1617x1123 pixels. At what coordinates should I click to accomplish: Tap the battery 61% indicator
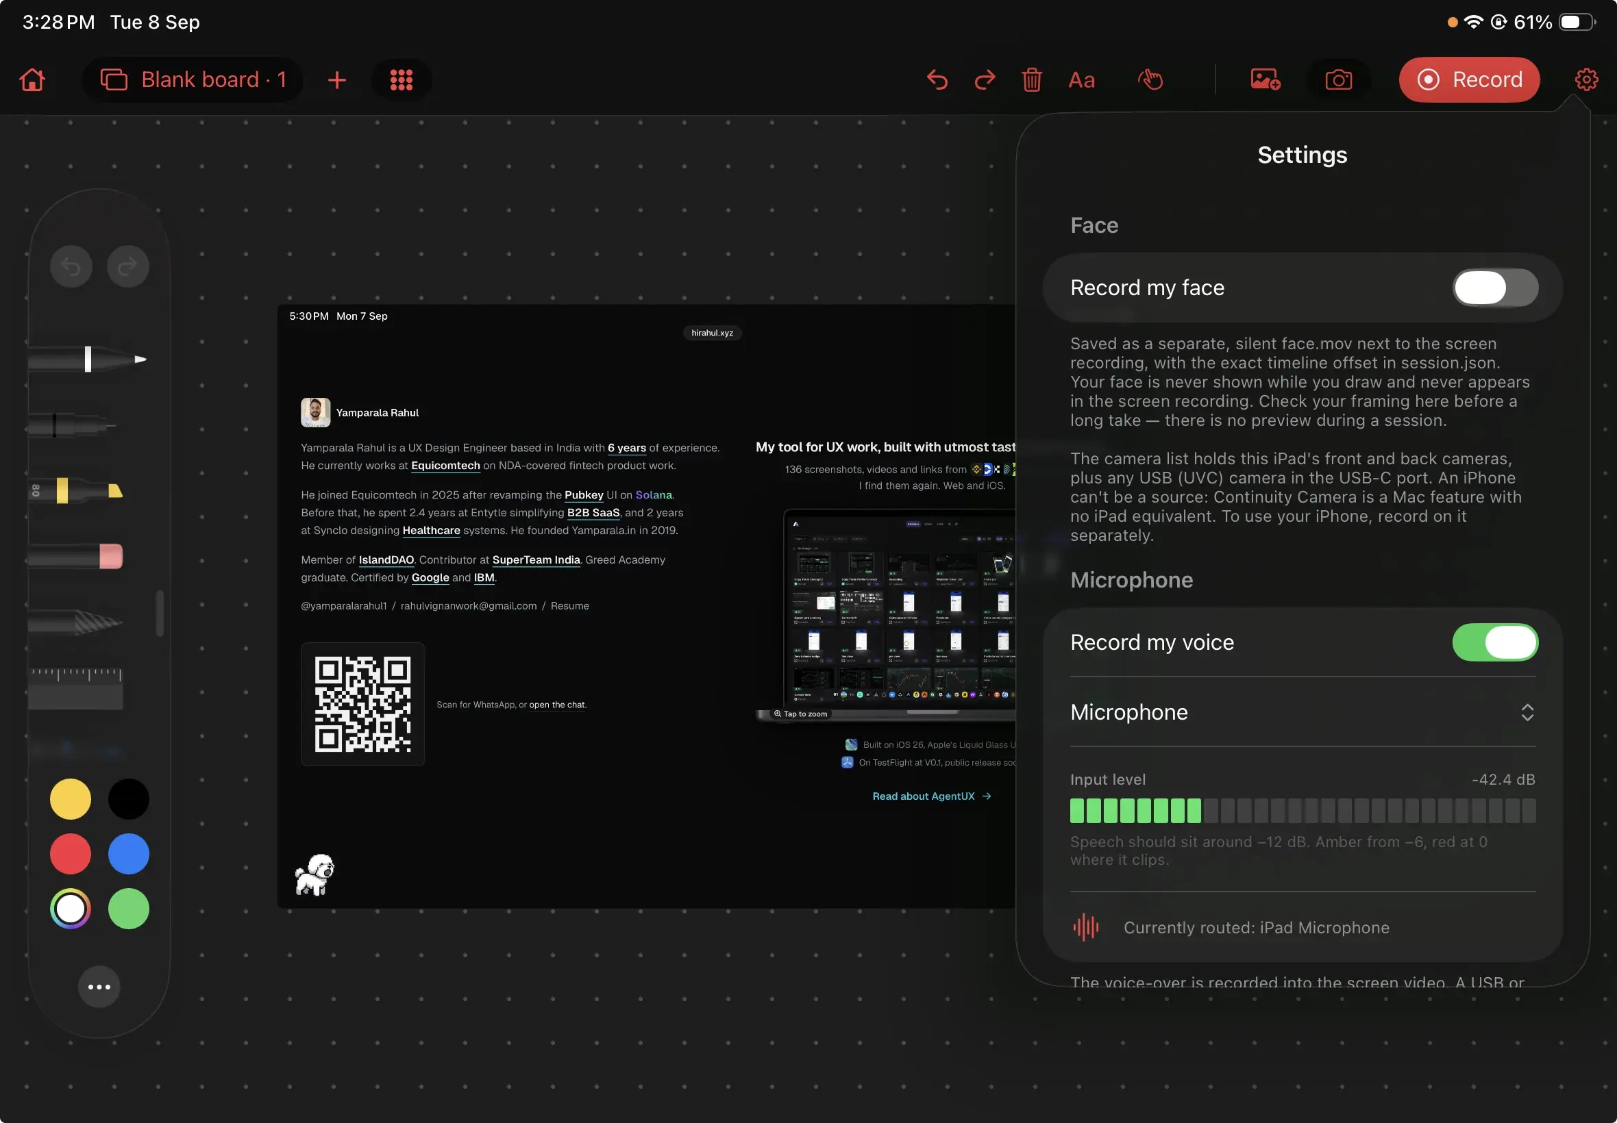[x=1554, y=23]
